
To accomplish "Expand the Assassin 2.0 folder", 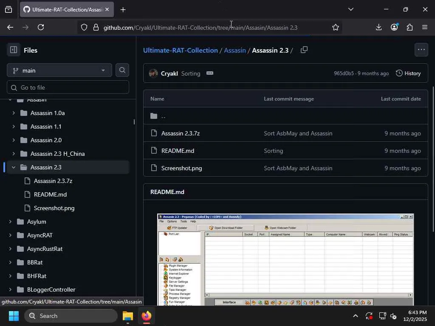I will 13,140.
